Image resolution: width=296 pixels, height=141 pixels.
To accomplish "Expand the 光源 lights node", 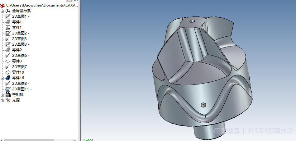I will (x=2, y=100).
